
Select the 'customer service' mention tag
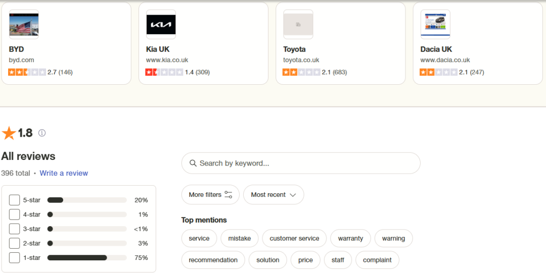[294, 239]
